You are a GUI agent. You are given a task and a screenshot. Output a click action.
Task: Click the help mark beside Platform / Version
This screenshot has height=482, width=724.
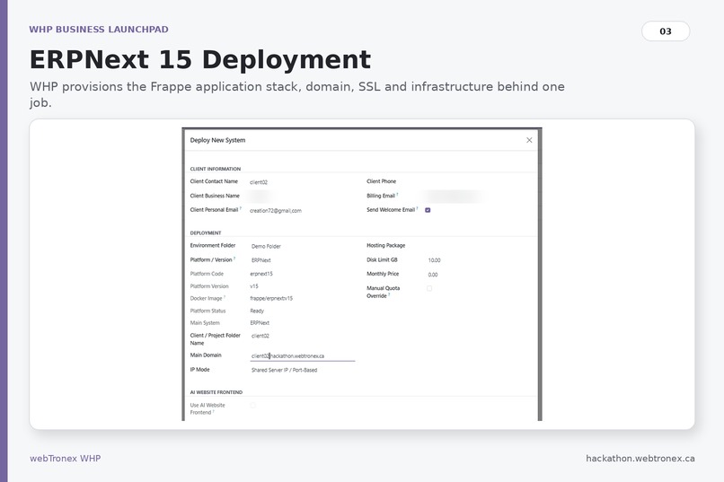[x=234, y=259]
